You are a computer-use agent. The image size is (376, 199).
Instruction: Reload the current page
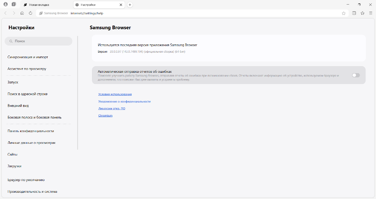(x=31, y=13)
